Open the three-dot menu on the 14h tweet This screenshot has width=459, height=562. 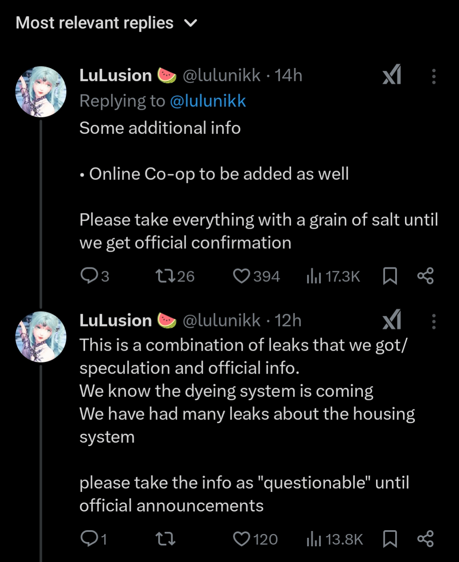433,76
